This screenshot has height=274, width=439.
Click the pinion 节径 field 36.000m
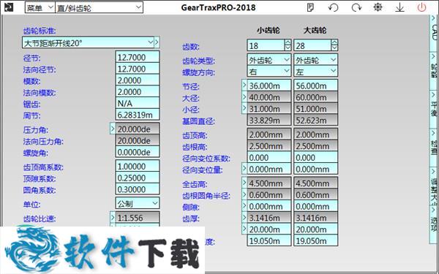click(269, 85)
